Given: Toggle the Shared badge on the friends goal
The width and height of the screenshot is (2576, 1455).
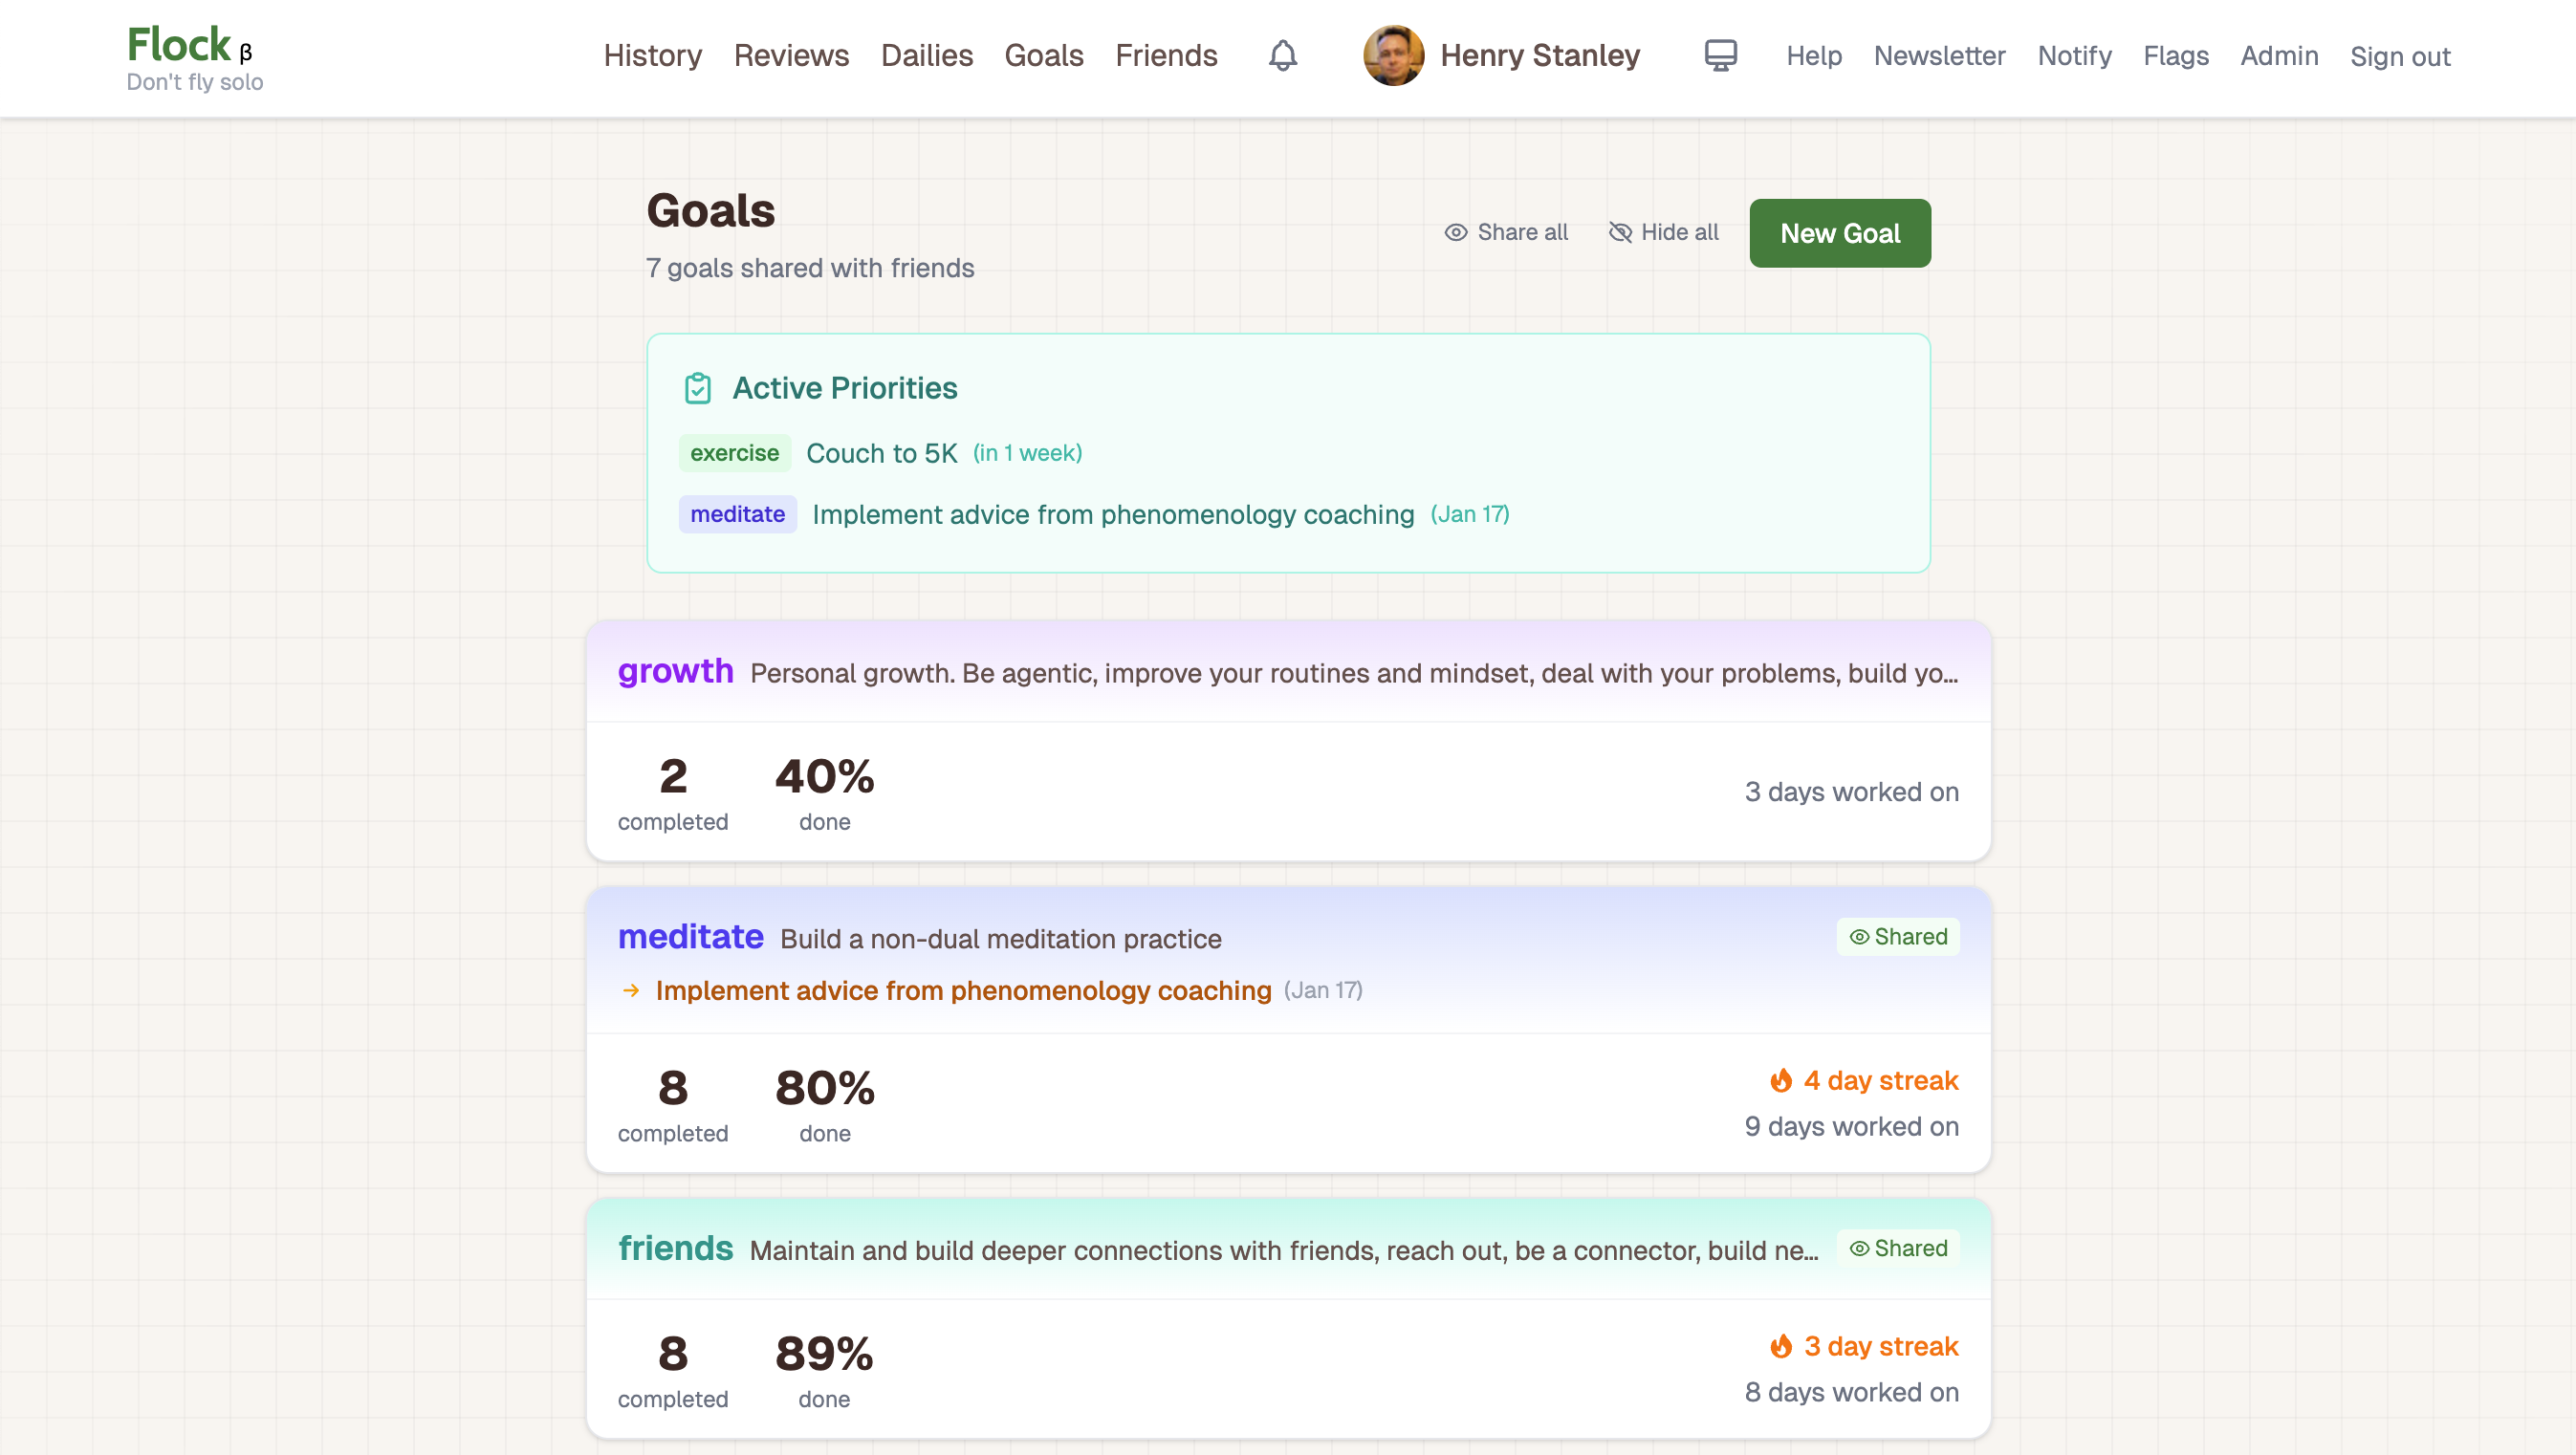Looking at the screenshot, I should (1897, 1248).
